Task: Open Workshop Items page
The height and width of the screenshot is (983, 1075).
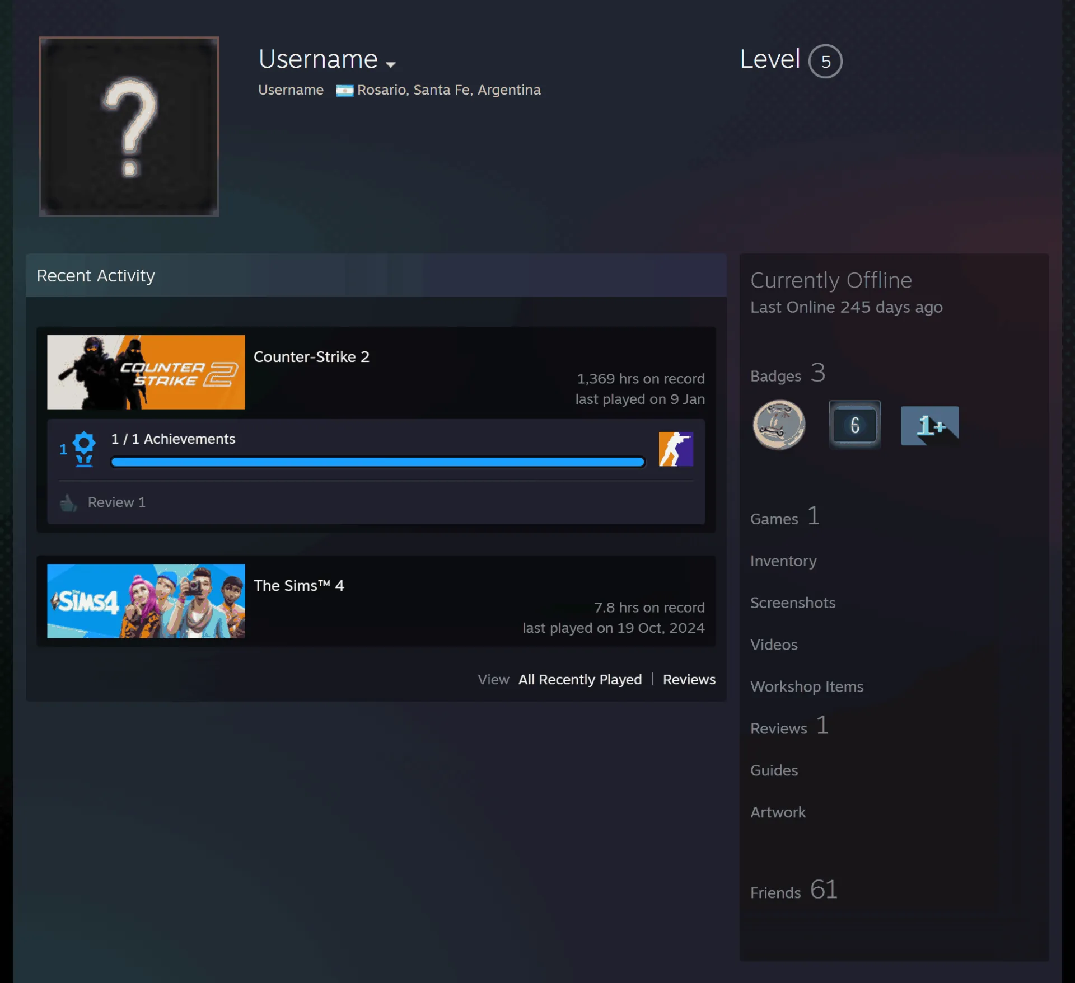Action: point(807,687)
